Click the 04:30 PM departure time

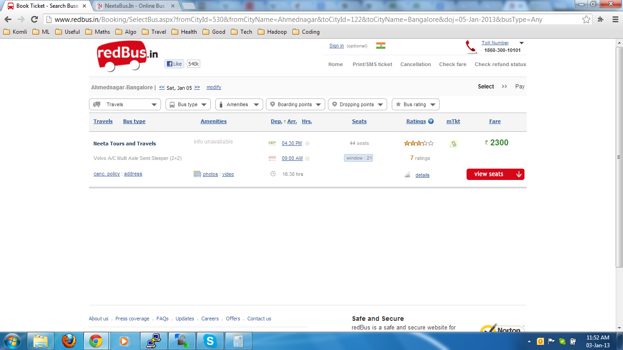(x=292, y=143)
